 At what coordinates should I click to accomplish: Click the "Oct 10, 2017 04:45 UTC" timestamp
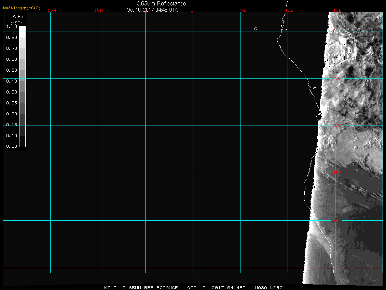[x=152, y=10]
